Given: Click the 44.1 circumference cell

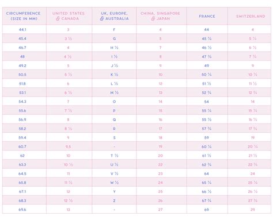Looking at the screenshot, I should pyautogui.click(x=22, y=30).
